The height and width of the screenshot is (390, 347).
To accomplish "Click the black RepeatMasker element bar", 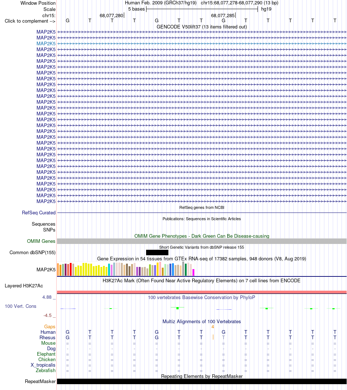I will (202, 381).
